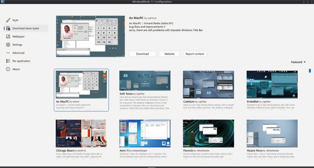Viewport: 314px width, 168px height.
Task: Select the large Ax MacPC preview image
Action: [91, 36]
